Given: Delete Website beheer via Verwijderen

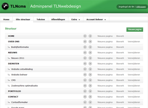Looking at the screenshot, I should [x=134, y=75].
